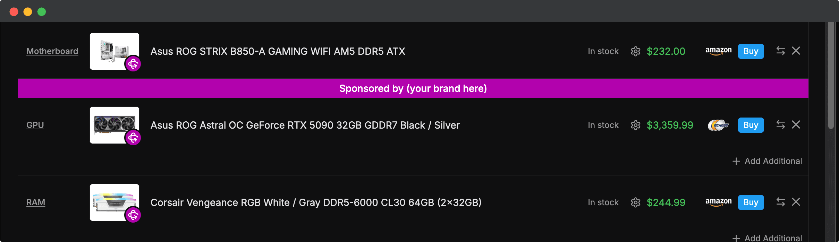Remove the Motherboard from the build

(796, 51)
